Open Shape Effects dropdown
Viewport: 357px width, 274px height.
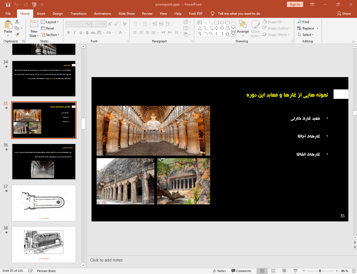click(276, 35)
